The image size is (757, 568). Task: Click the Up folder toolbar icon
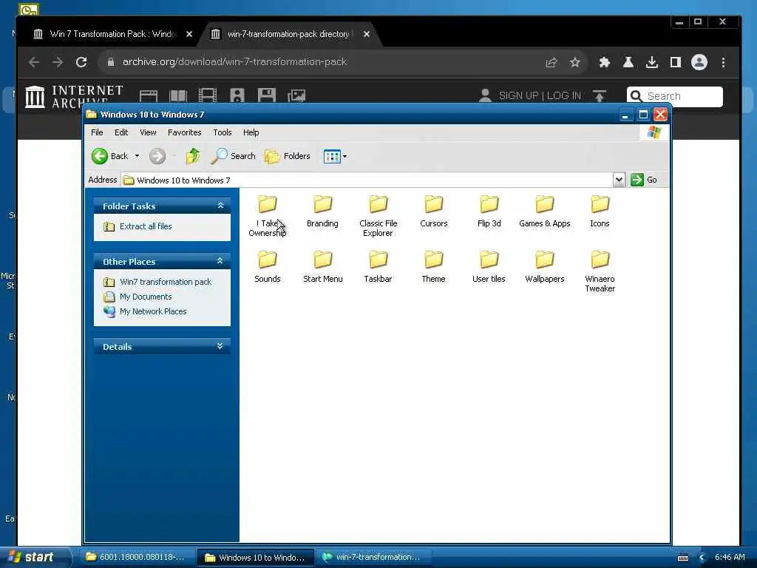click(193, 156)
